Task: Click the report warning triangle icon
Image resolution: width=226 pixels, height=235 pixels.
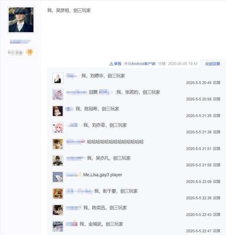Action: click(x=111, y=64)
